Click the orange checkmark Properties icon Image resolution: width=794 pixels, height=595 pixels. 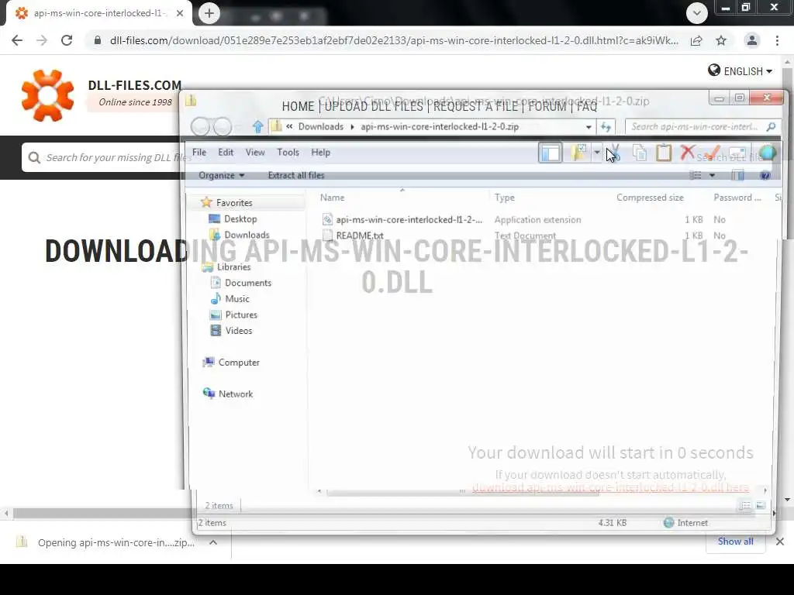point(712,153)
